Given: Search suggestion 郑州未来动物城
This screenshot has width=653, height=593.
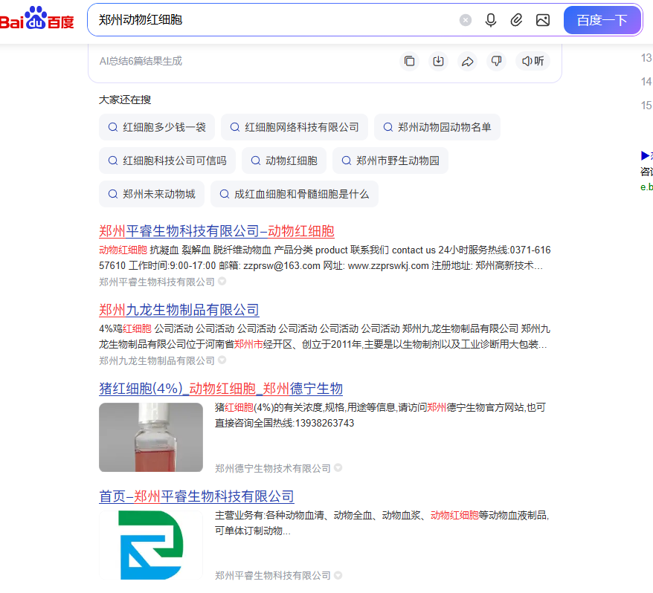Looking at the screenshot, I should pyautogui.click(x=152, y=193).
